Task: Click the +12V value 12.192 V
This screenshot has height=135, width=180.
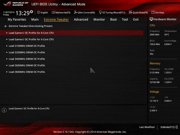Action: pyautogui.click(x=154, y=101)
